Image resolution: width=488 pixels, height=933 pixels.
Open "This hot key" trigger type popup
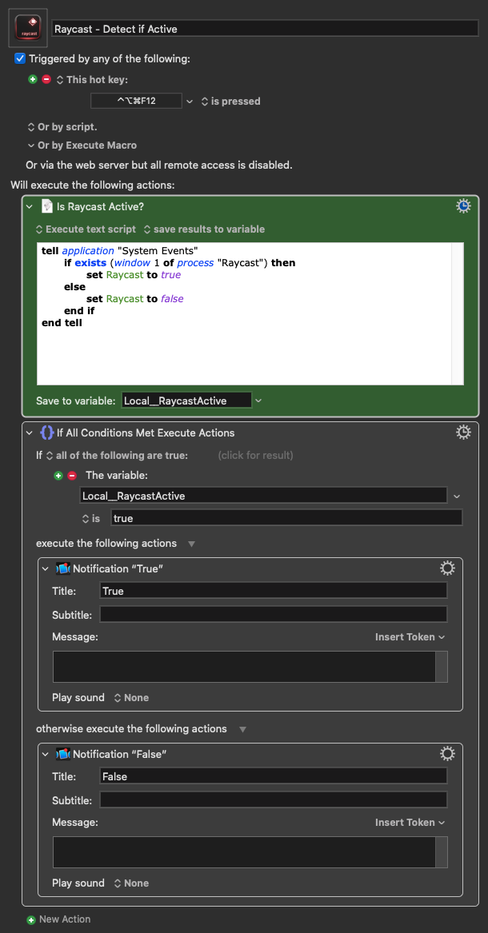(92, 79)
